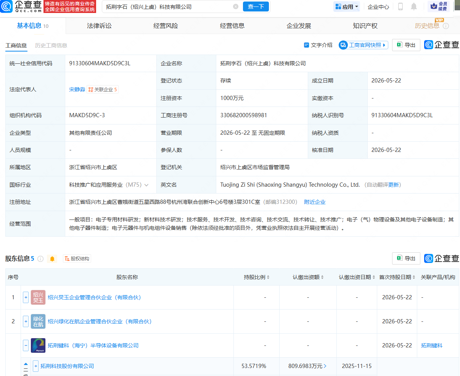Switch to the 经营信息 tab
The height and width of the screenshot is (376, 460).
tap(232, 26)
